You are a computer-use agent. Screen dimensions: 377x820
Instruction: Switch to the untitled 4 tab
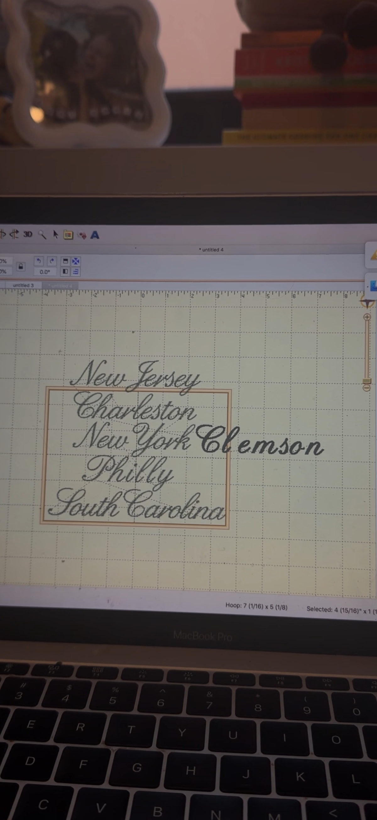pos(59,285)
